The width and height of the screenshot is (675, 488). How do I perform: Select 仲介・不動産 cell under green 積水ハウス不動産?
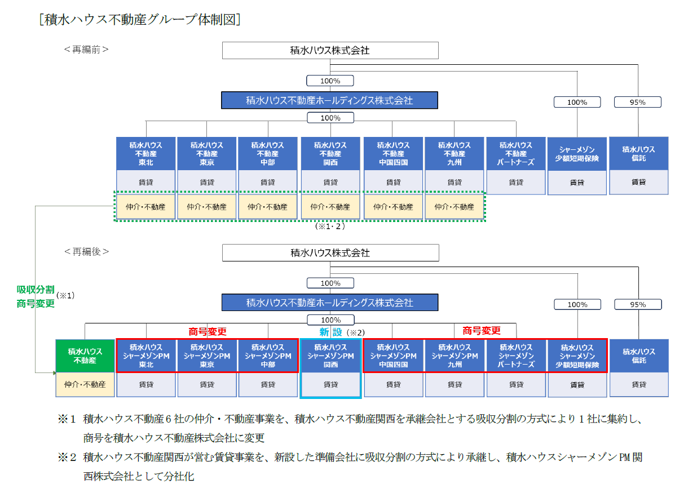85,384
